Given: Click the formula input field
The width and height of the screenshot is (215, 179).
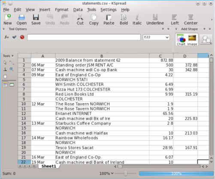Looking at the screenshot, I should coord(84,37).
